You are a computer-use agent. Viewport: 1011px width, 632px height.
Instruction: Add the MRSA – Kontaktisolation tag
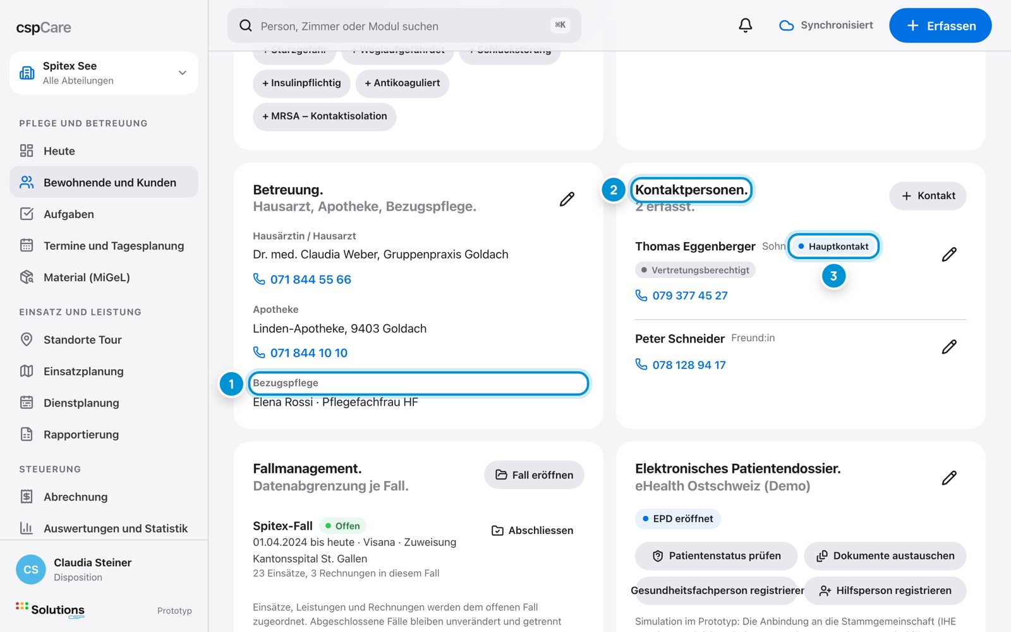tap(325, 116)
